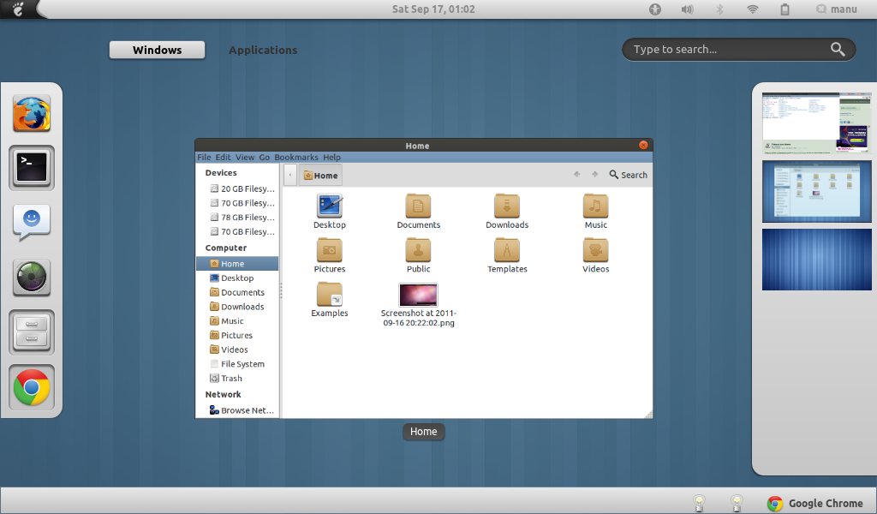Click the magnifier icon in the search field

(838, 49)
